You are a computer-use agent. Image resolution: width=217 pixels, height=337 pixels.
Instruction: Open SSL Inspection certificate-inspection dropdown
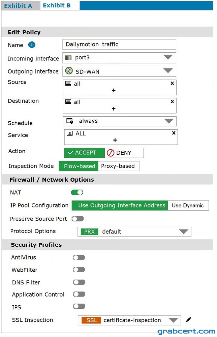(129, 320)
